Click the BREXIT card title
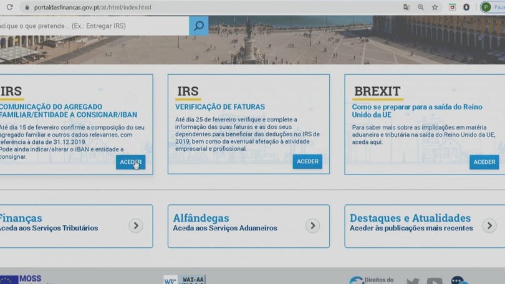The height and width of the screenshot is (284, 505). [377, 92]
